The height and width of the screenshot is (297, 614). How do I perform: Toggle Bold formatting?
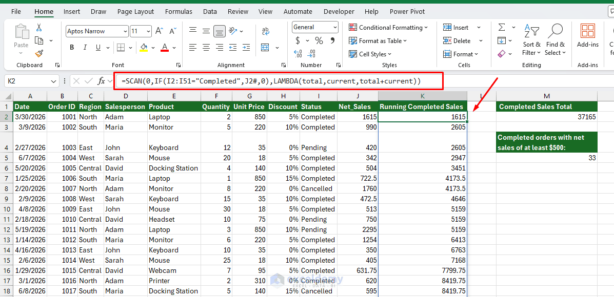coord(72,47)
